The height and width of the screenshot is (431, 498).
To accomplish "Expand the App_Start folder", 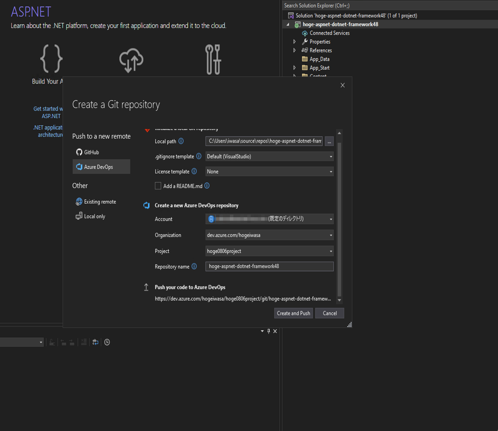I will pyautogui.click(x=294, y=68).
